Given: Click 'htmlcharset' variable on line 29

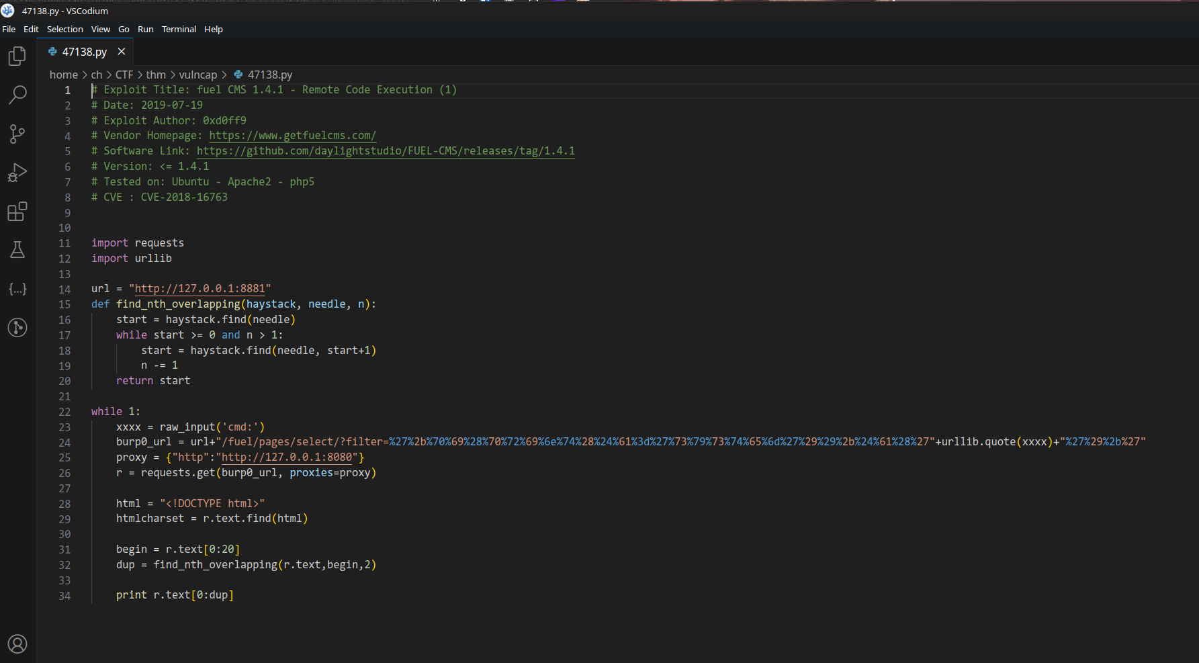Looking at the screenshot, I should pos(150,519).
